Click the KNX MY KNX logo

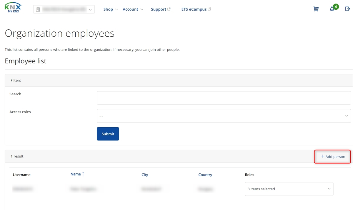click(x=14, y=8)
